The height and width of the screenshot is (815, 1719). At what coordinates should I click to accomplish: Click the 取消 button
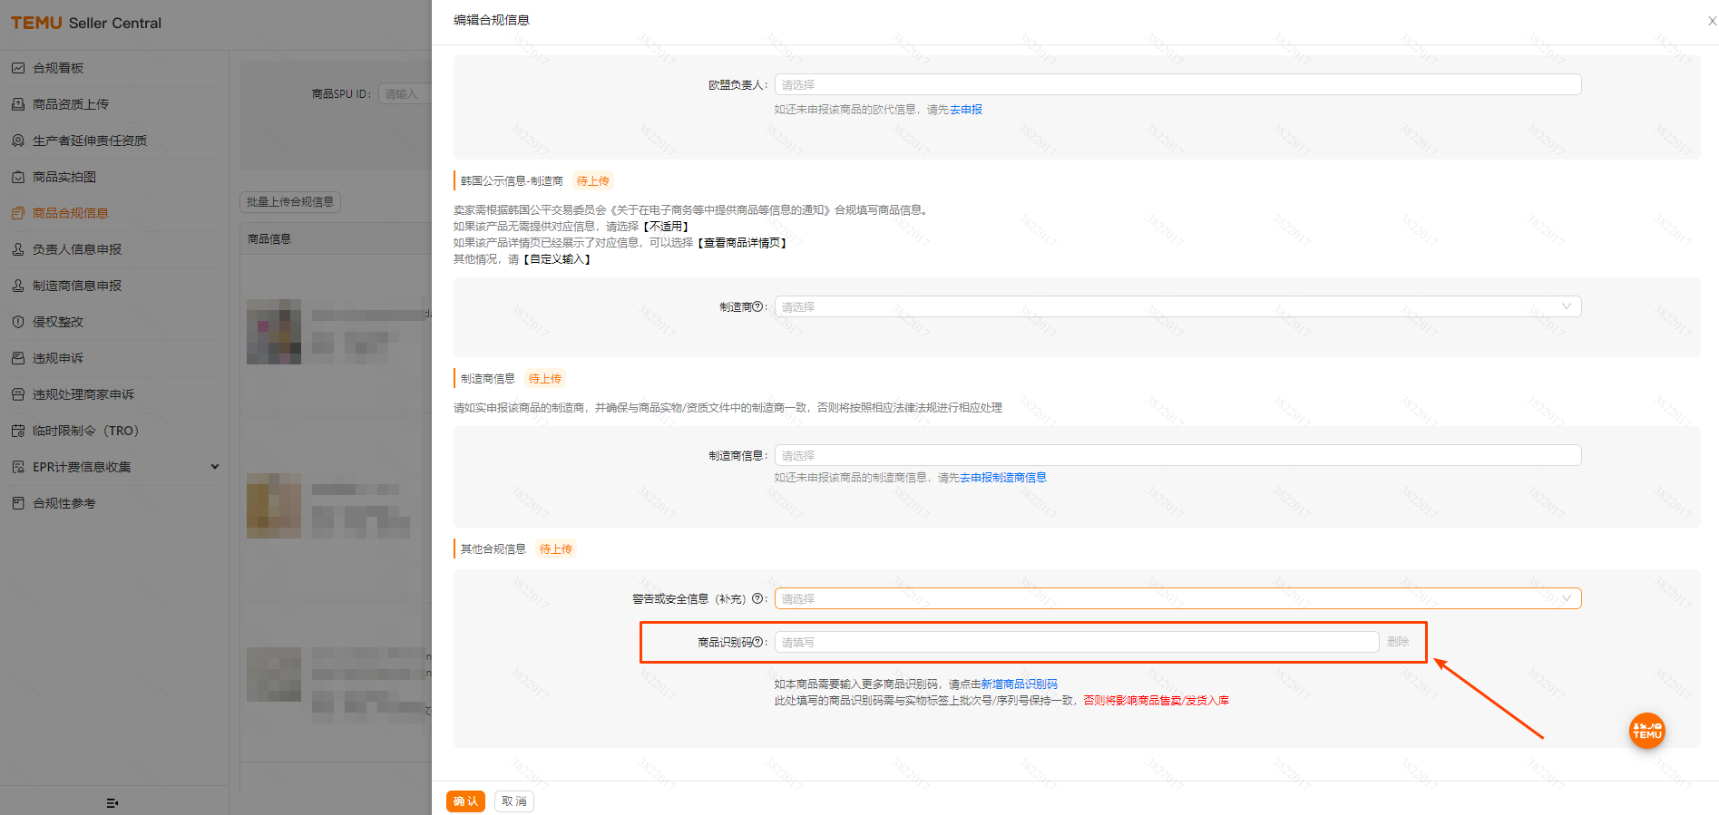(514, 801)
